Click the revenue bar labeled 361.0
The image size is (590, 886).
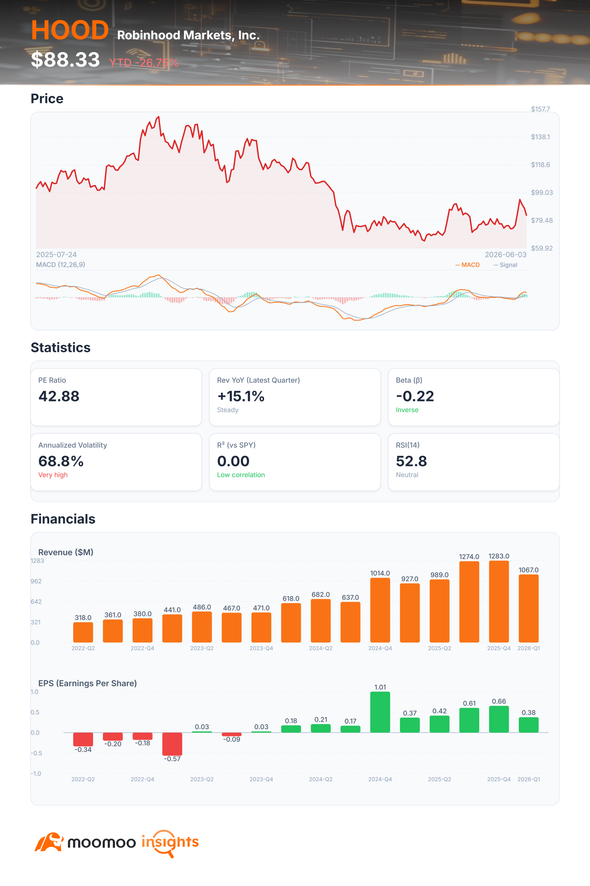click(113, 631)
